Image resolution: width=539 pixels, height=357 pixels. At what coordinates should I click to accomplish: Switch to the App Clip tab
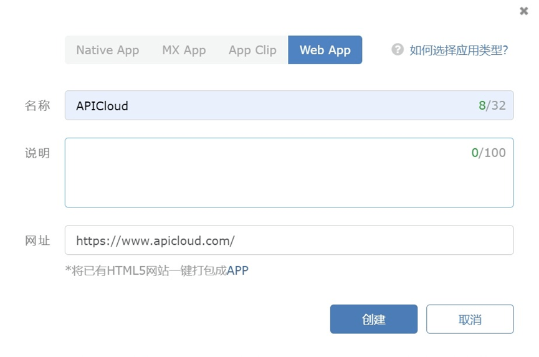(252, 50)
